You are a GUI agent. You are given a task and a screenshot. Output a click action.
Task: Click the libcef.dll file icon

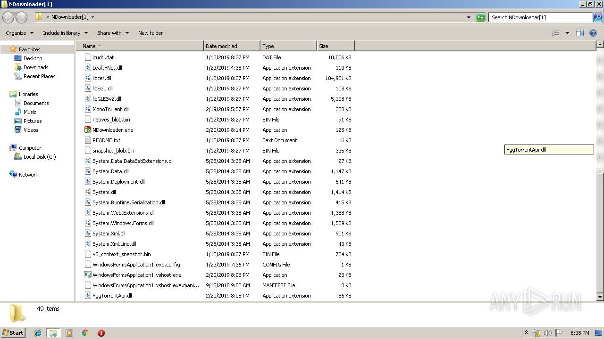pos(88,78)
